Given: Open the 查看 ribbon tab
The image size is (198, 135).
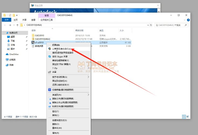Looking at the screenshot, I should (x=33, y=20).
